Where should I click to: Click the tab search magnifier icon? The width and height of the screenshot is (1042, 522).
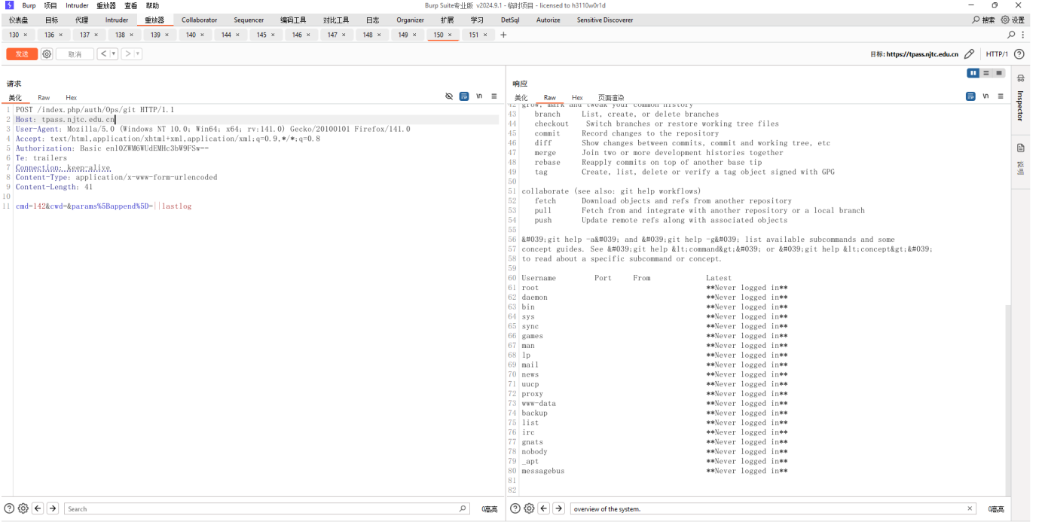click(x=1011, y=35)
